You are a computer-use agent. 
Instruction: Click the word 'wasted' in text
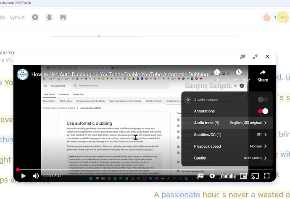pyautogui.click(x=270, y=194)
